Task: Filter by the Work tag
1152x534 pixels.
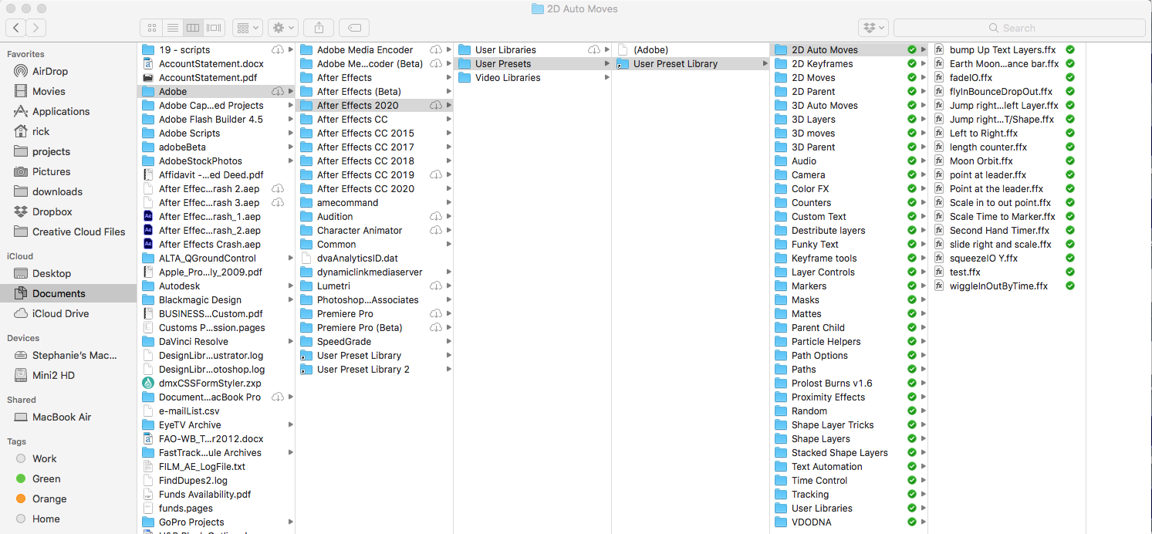Action: [44, 458]
